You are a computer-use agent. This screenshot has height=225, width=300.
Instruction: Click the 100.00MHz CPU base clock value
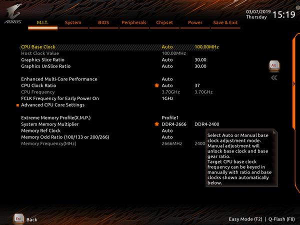pos(206,47)
